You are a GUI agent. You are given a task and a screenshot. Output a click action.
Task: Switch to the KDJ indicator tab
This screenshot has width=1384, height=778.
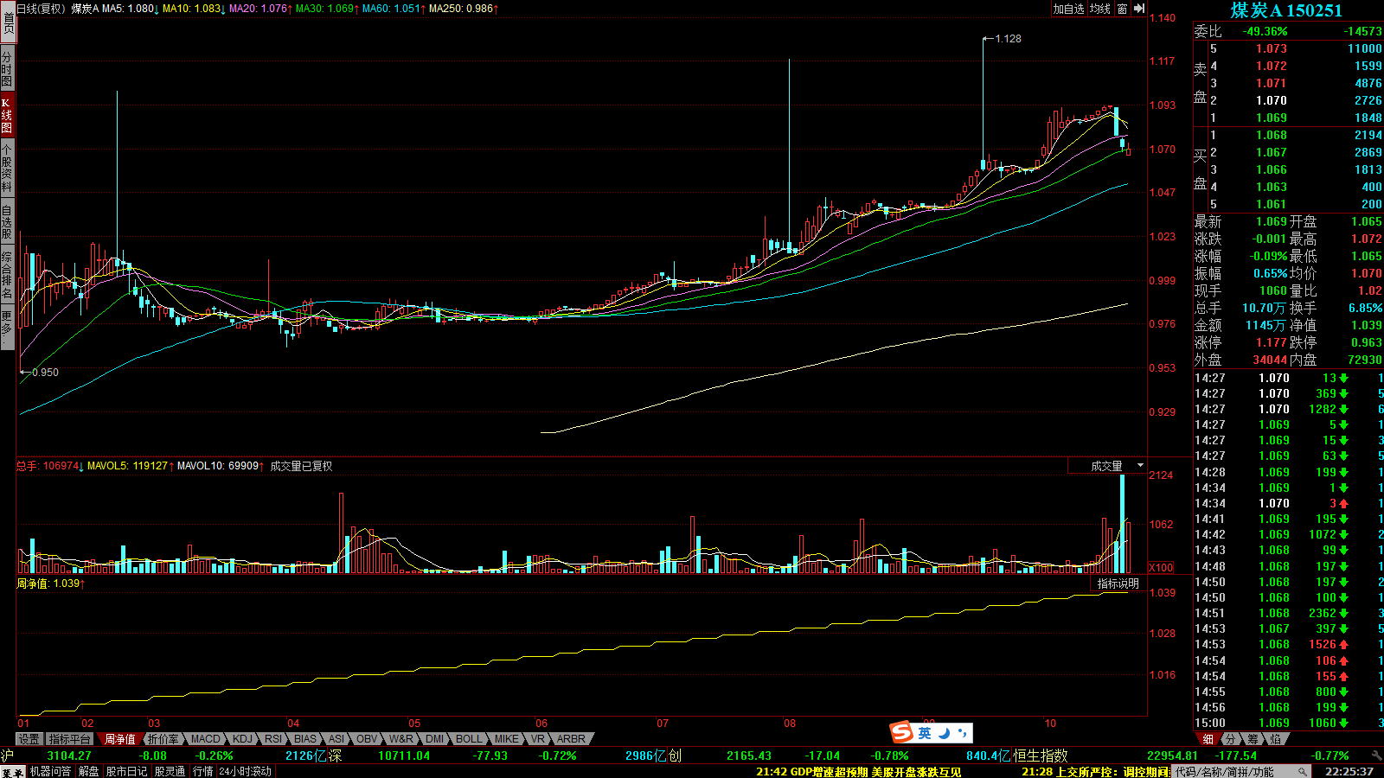242,739
